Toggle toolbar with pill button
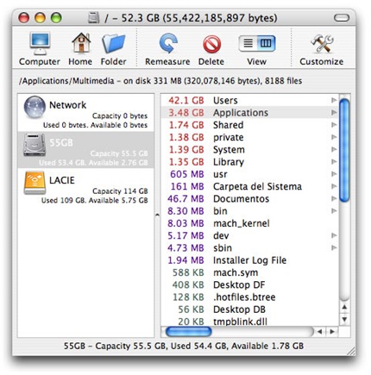This screenshot has width=371, height=375. coord(342,18)
